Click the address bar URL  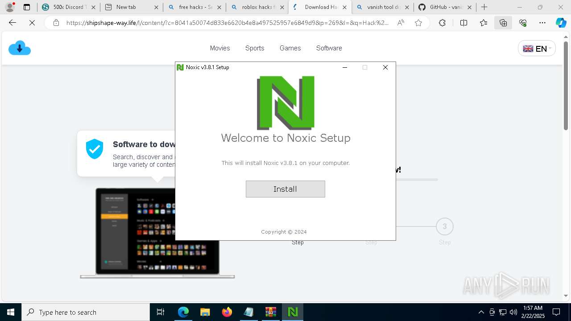pyautogui.click(x=228, y=23)
